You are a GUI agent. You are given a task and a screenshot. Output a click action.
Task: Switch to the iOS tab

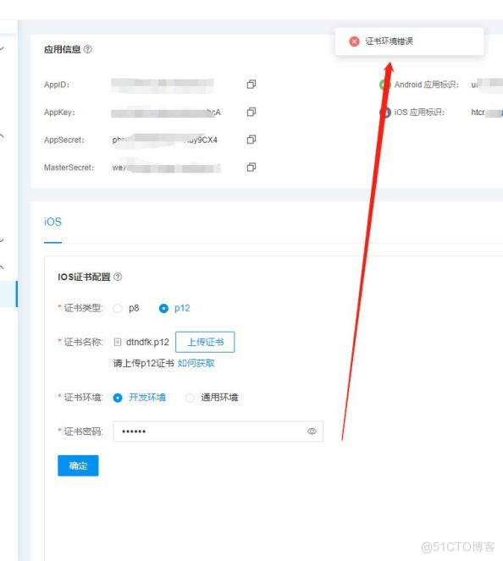click(x=53, y=222)
